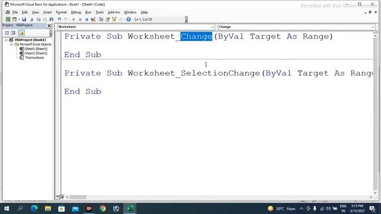Click the vertical scrollbar down arrow
The image size is (381, 214).
pos(375,193)
